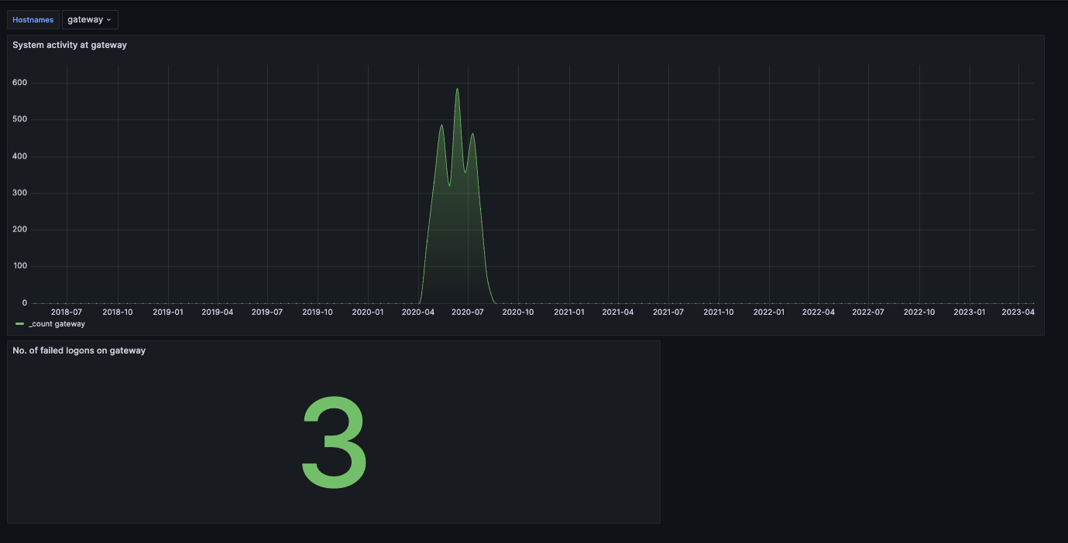Click the 600 value on y-axis
This screenshot has width=1068, height=543.
20,83
